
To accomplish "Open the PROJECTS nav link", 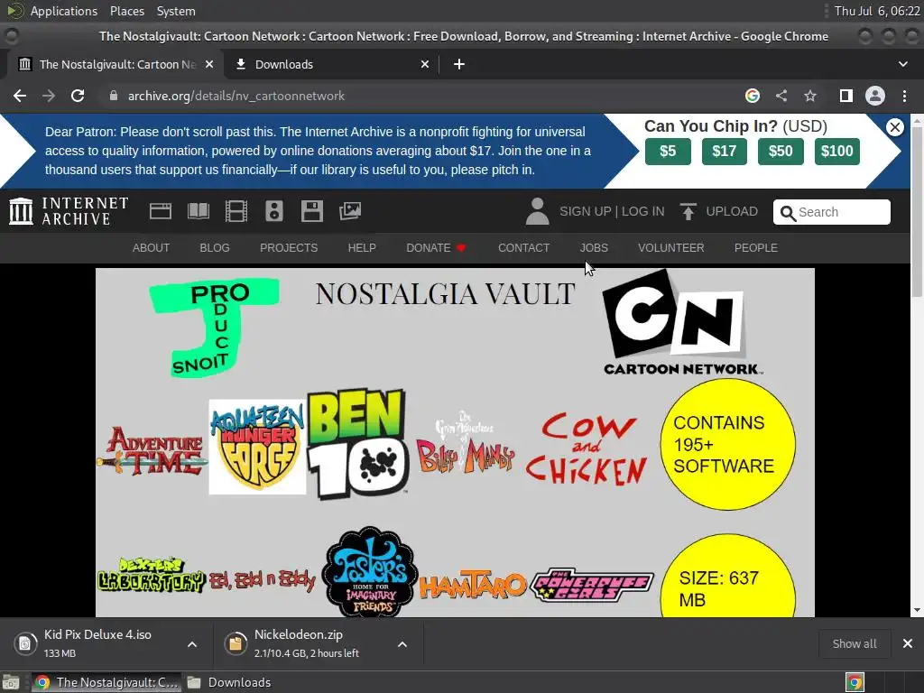I will [289, 248].
